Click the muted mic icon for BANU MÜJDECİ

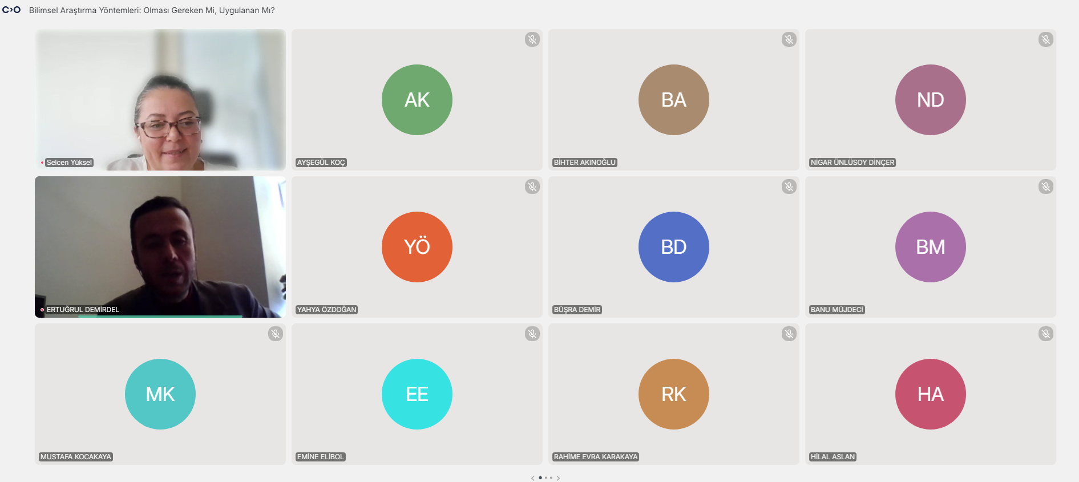click(1045, 187)
